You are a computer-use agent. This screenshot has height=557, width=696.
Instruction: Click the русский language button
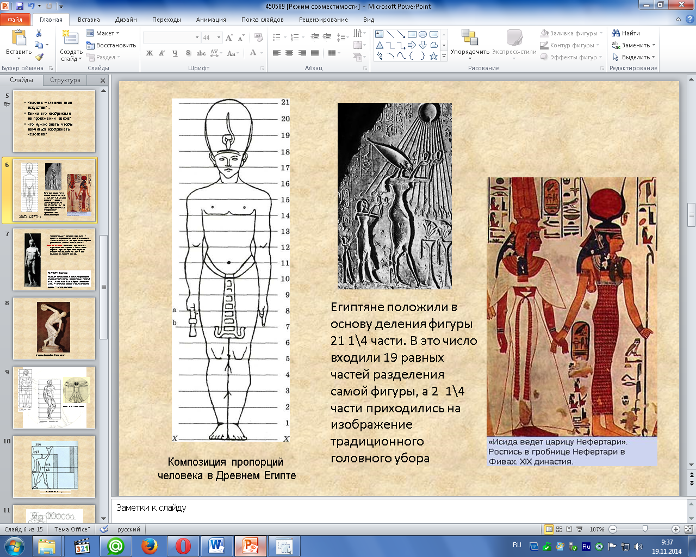129,529
